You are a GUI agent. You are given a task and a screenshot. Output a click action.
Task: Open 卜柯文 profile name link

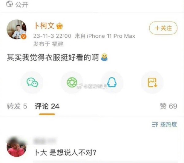pyautogui.click(x=44, y=26)
